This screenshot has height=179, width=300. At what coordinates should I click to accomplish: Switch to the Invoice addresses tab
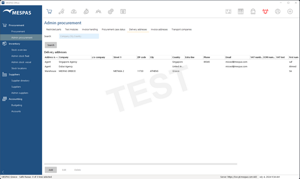pos(159,30)
